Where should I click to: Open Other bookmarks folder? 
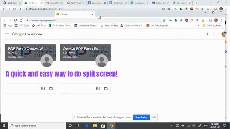213,25
